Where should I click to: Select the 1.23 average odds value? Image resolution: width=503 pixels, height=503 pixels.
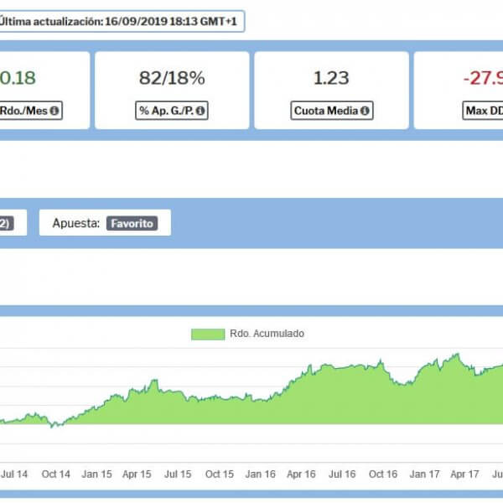pyautogui.click(x=331, y=78)
